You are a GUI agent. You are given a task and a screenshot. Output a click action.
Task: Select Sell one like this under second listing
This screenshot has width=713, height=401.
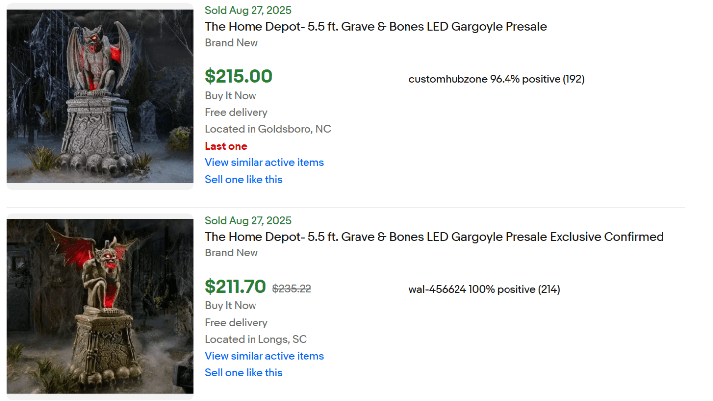tap(244, 372)
